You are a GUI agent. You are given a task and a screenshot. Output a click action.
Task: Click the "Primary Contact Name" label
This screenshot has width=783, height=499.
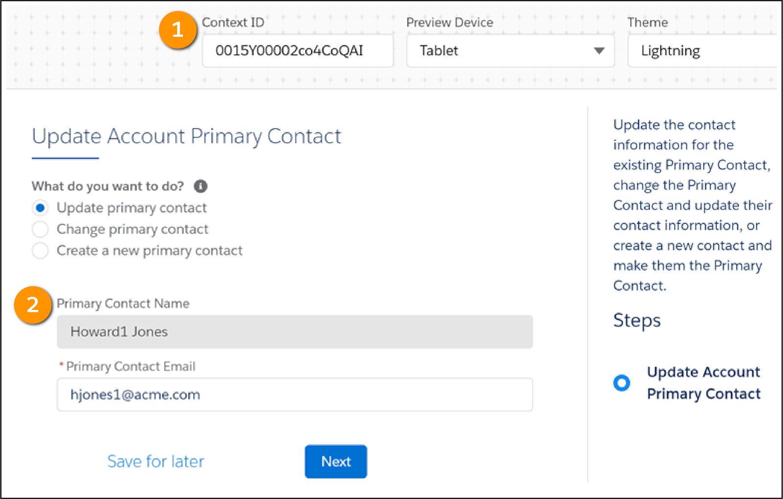(123, 304)
